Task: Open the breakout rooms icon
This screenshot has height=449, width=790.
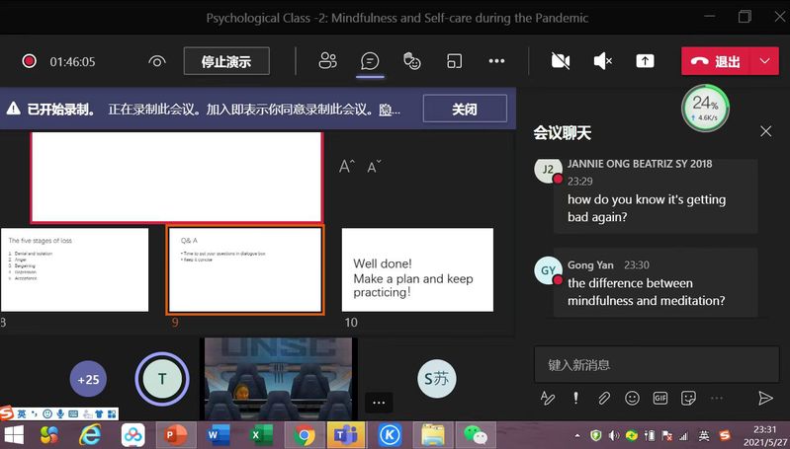Action: (x=454, y=61)
